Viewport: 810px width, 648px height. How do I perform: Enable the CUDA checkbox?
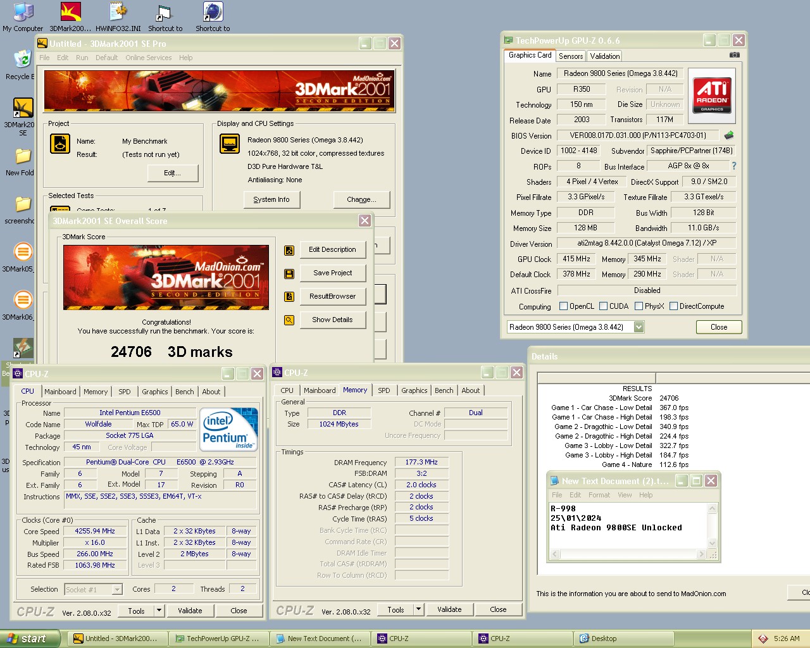point(603,306)
